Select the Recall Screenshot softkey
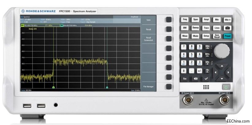 click(148, 39)
